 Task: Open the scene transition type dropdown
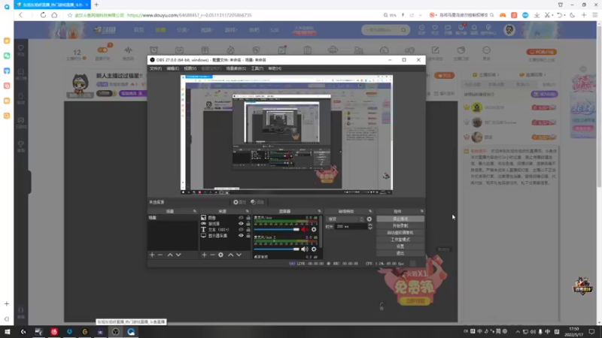pyautogui.click(x=345, y=219)
